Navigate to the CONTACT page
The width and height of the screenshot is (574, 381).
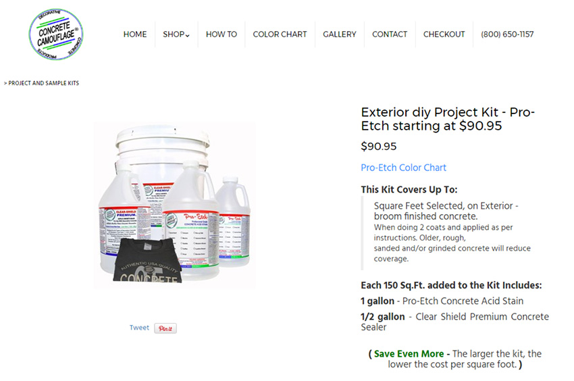click(x=390, y=34)
